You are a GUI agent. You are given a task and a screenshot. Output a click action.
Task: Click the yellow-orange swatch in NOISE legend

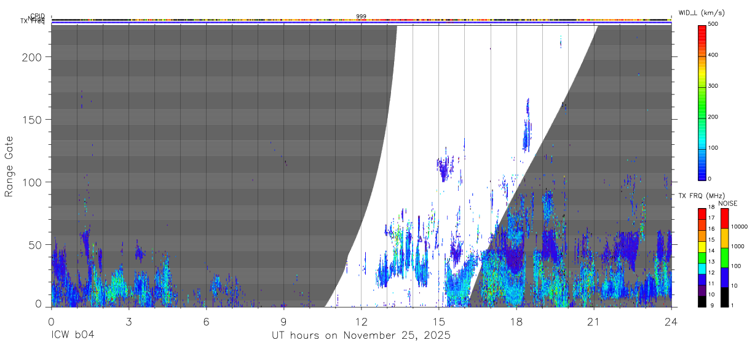(725, 238)
